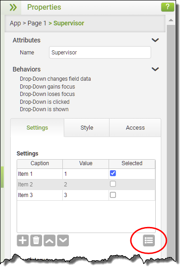Screen dimensions: 183x275
Task: Click the Value column header
Action: pos(85,163)
